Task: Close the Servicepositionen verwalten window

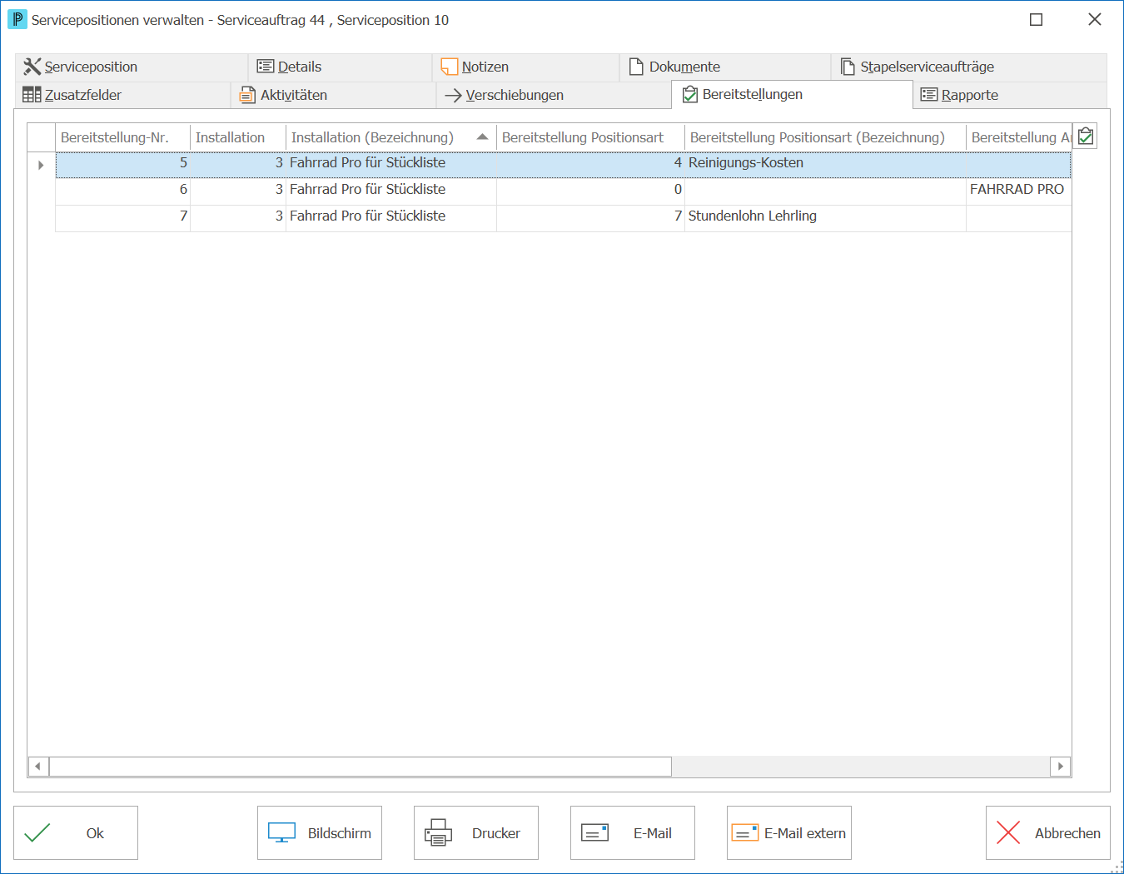Action: click(x=1095, y=19)
